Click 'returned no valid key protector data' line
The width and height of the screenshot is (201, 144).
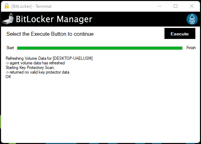click(38, 72)
